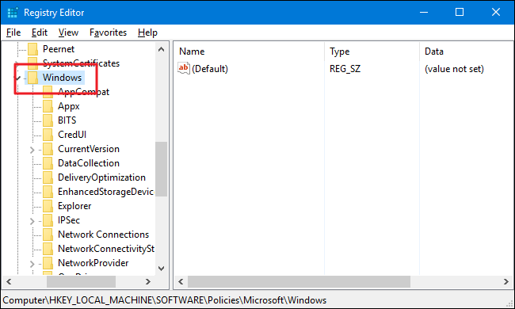Screen dimensions: 515x309
Task: Click the tree pane scroll left arrow
Action: tap(9, 281)
